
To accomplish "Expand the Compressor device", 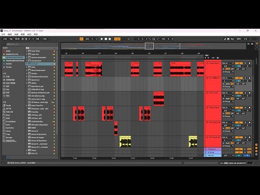I will point(27,61).
